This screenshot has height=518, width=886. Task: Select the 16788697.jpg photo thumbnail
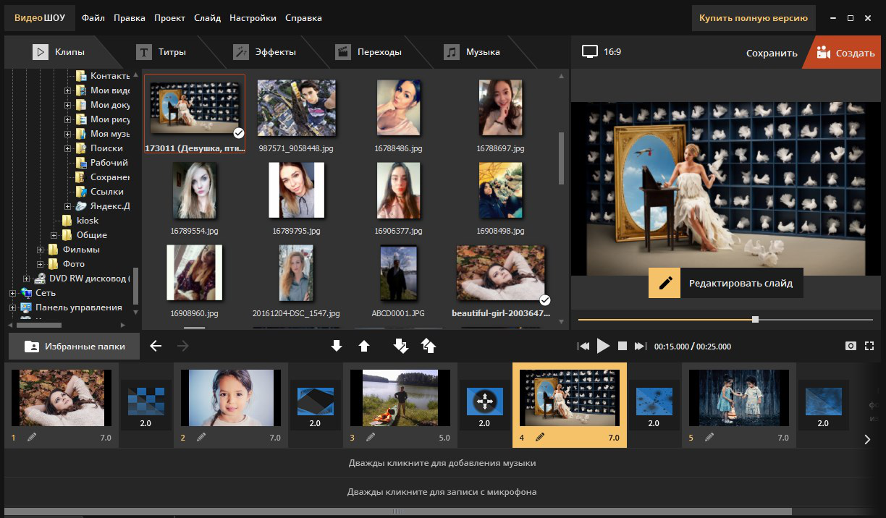pos(500,109)
